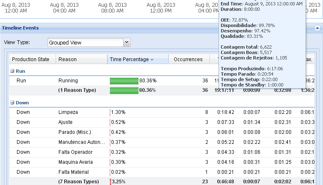Click the Falta Material row

tap(73, 172)
